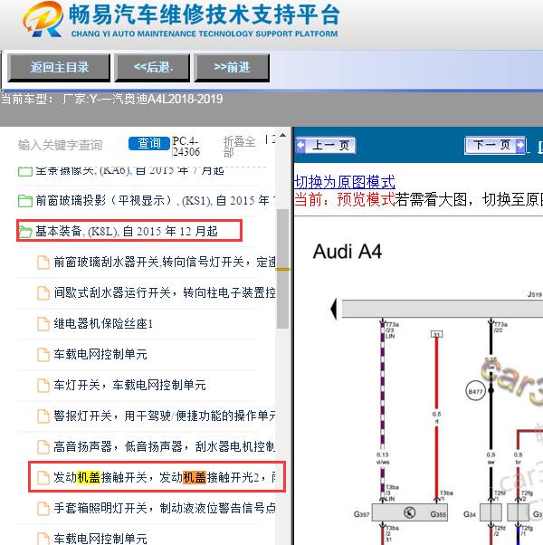Image resolution: width=543 pixels, height=545 pixels.
Task: Click page icon beside 发动机盖接触开关
Action: point(43,478)
